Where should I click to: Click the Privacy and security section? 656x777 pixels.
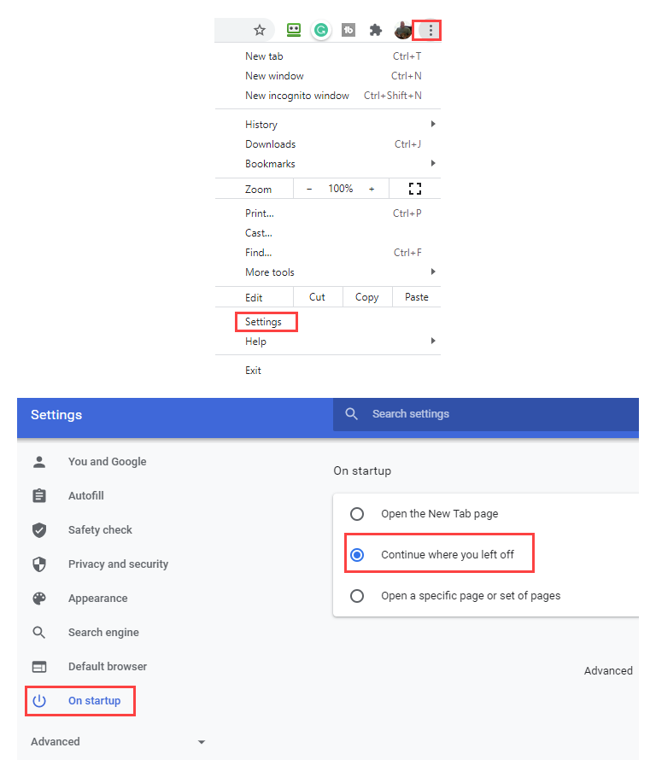point(118,564)
